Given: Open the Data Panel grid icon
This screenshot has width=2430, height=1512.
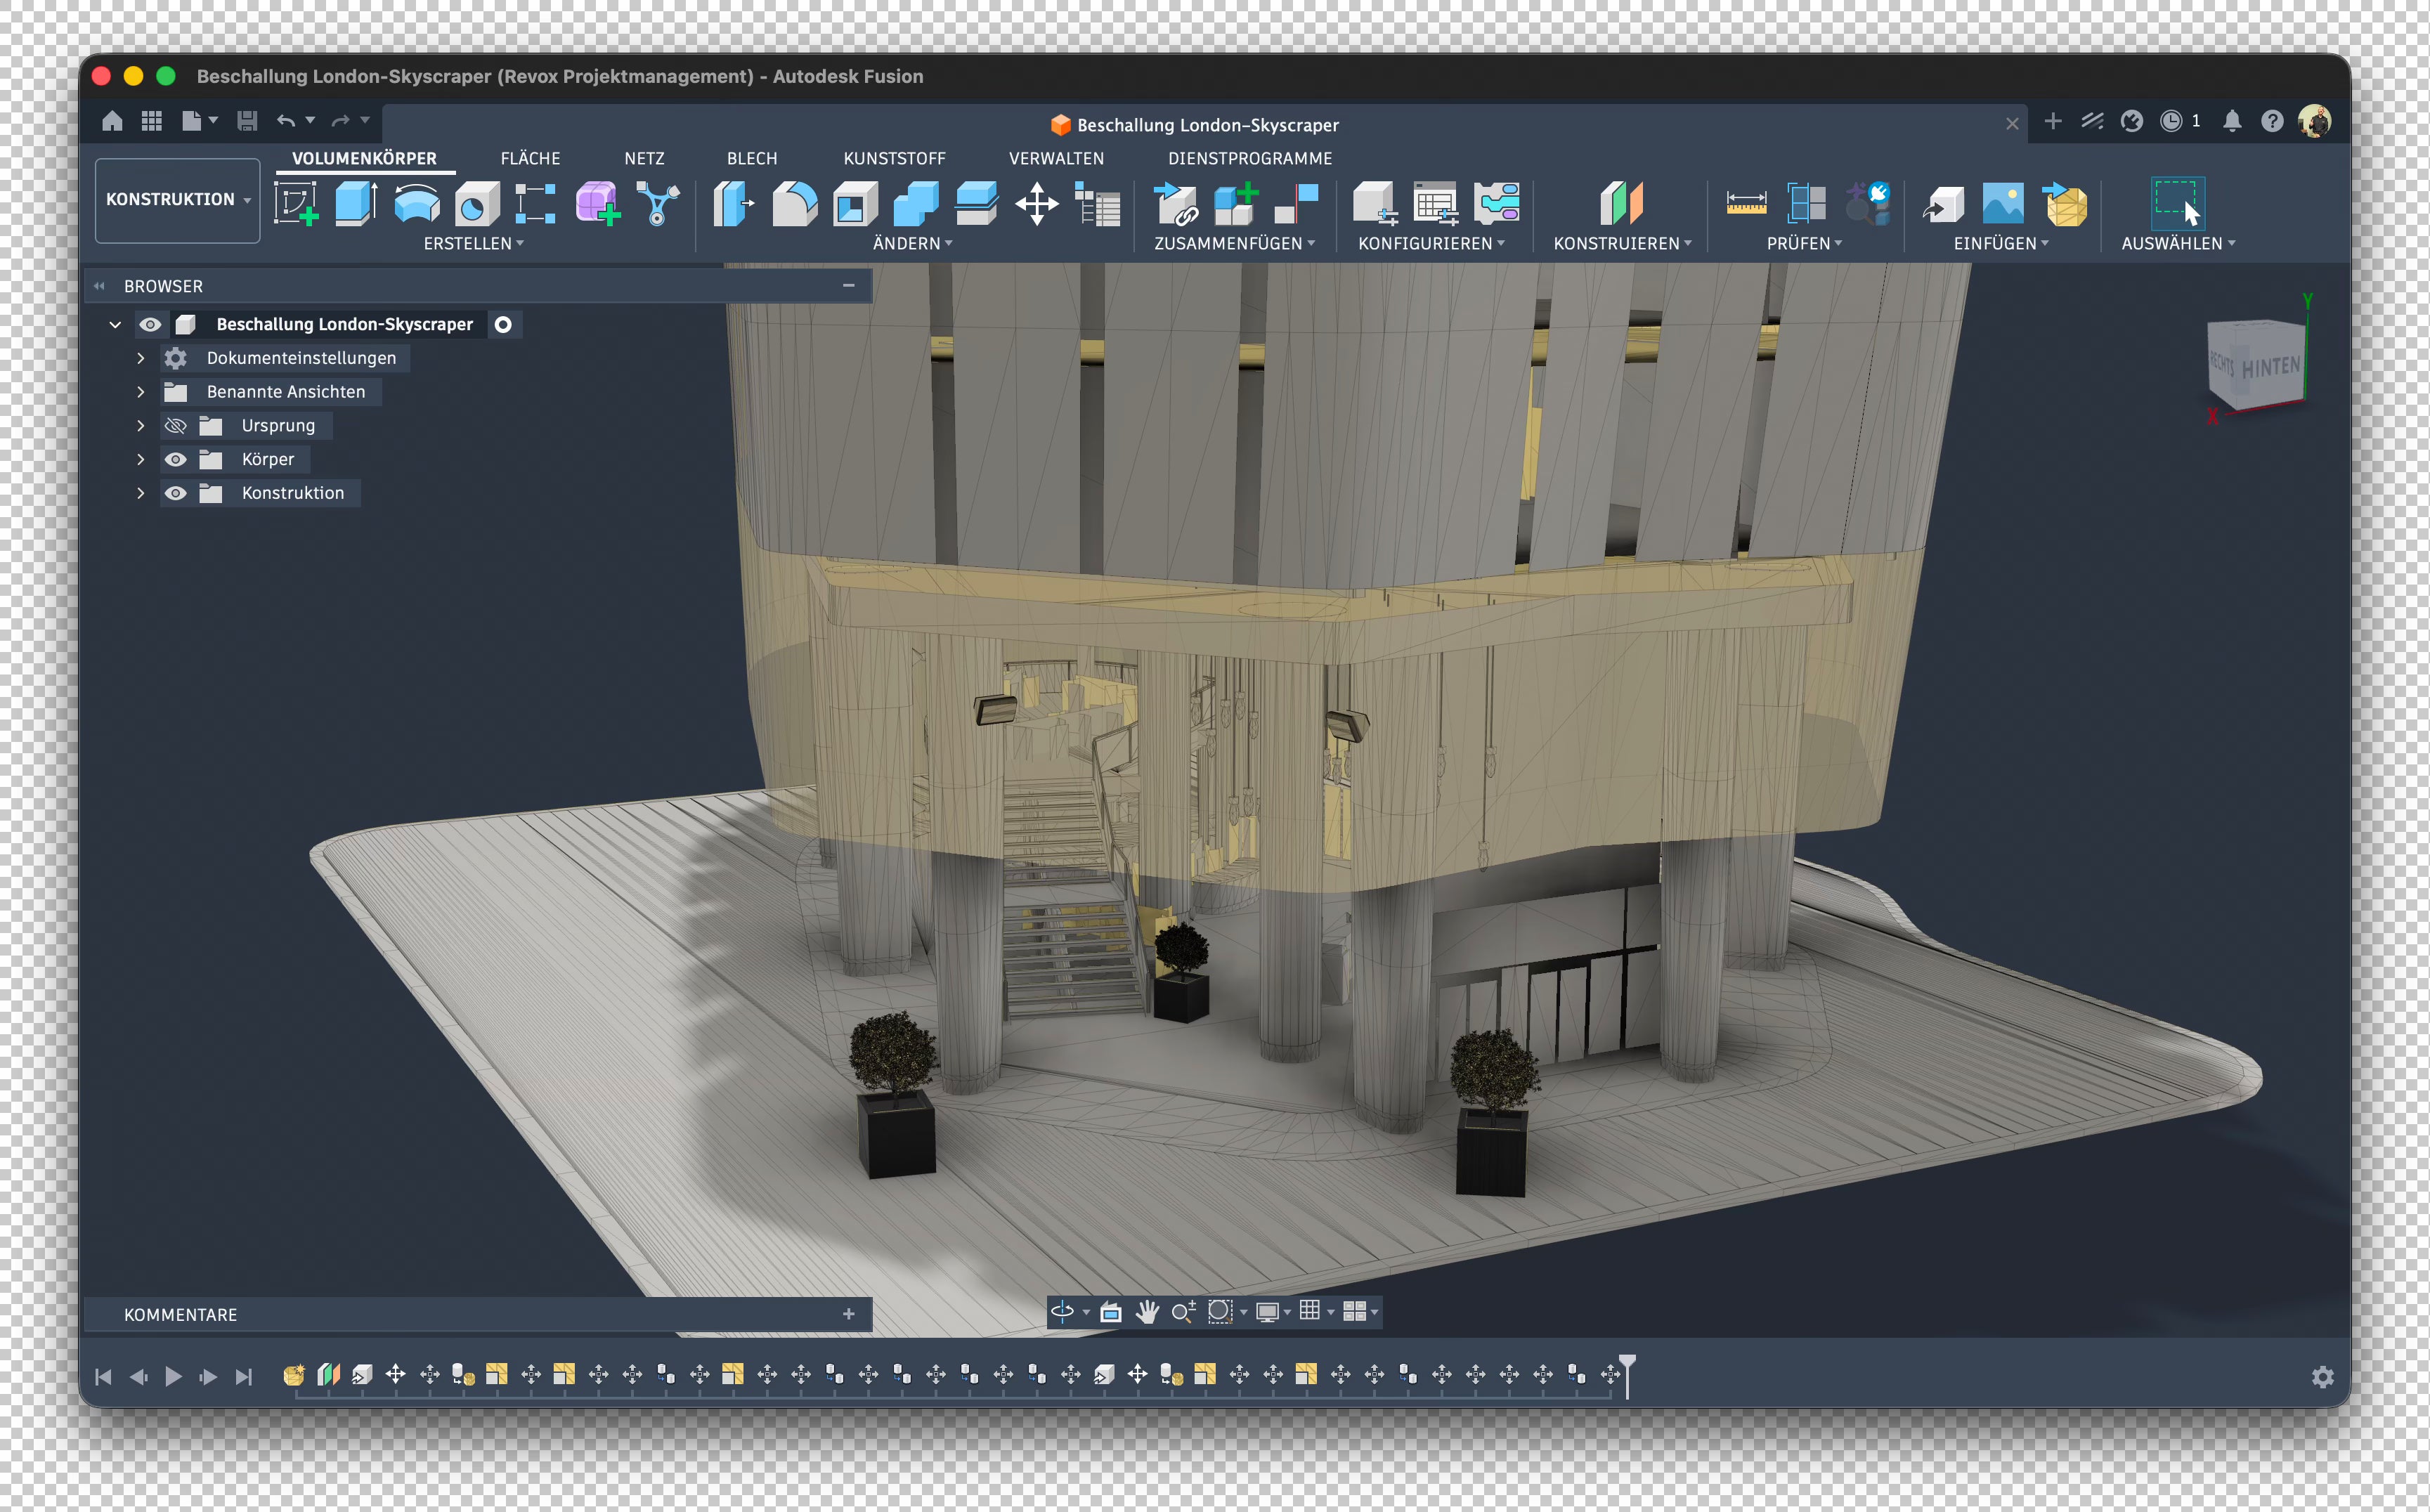Looking at the screenshot, I should tap(152, 121).
